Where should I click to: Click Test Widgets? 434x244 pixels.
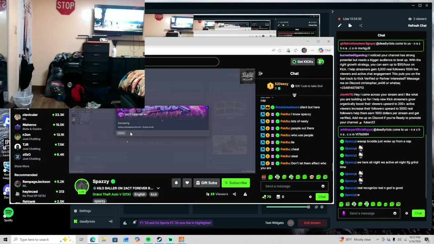pyautogui.click(x=274, y=223)
